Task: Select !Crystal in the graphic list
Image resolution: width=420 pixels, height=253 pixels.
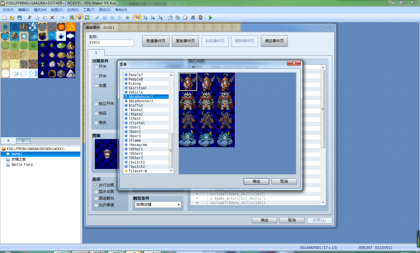Action: (x=146, y=123)
